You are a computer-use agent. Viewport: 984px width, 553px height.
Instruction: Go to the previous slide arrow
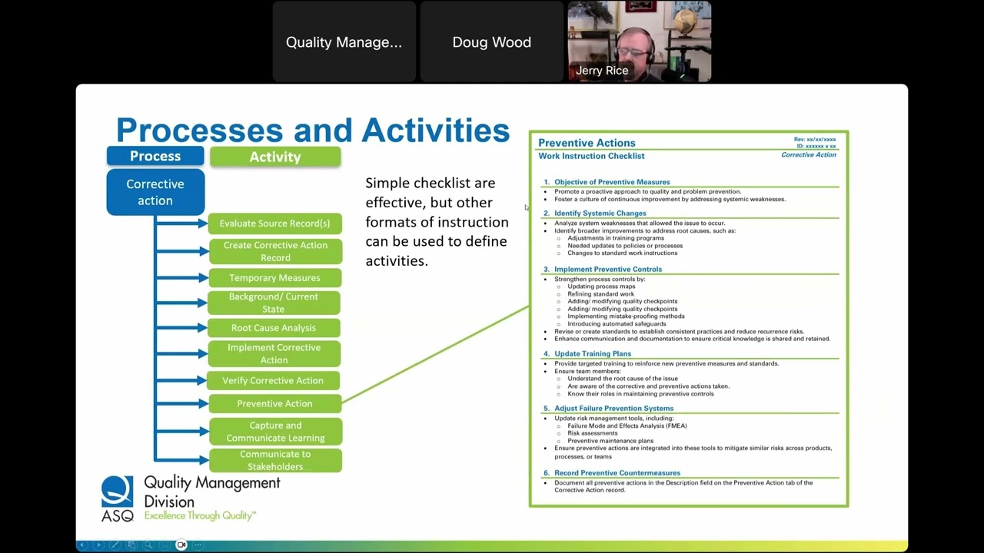(x=82, y=545)
